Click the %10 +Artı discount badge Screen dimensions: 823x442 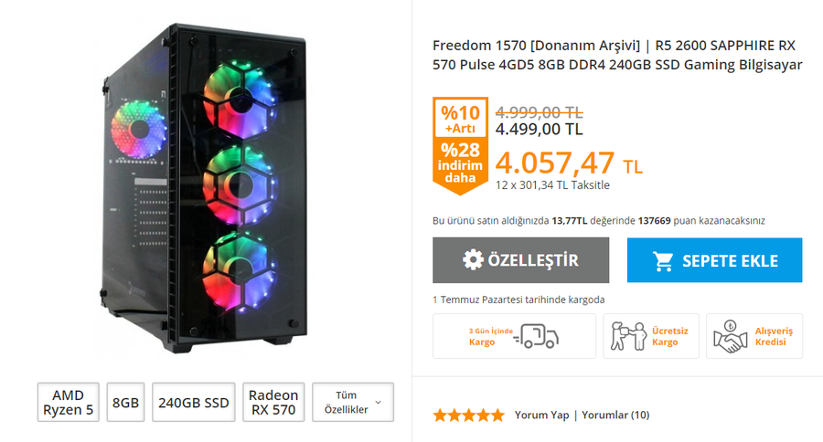tap(460, 119)
